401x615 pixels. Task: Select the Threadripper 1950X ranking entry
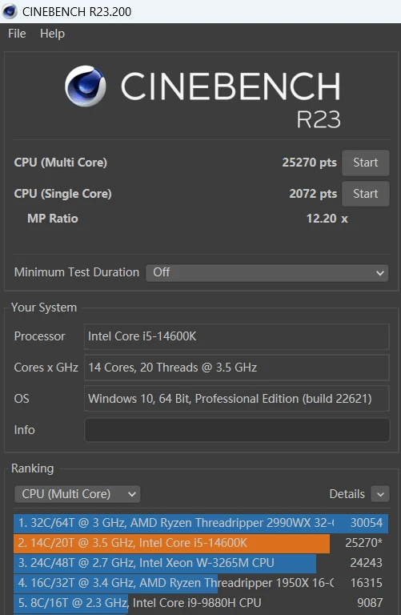(201, 583)
